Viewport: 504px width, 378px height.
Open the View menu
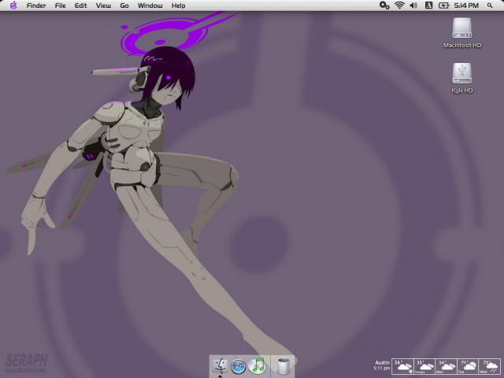tap(103, 6)
